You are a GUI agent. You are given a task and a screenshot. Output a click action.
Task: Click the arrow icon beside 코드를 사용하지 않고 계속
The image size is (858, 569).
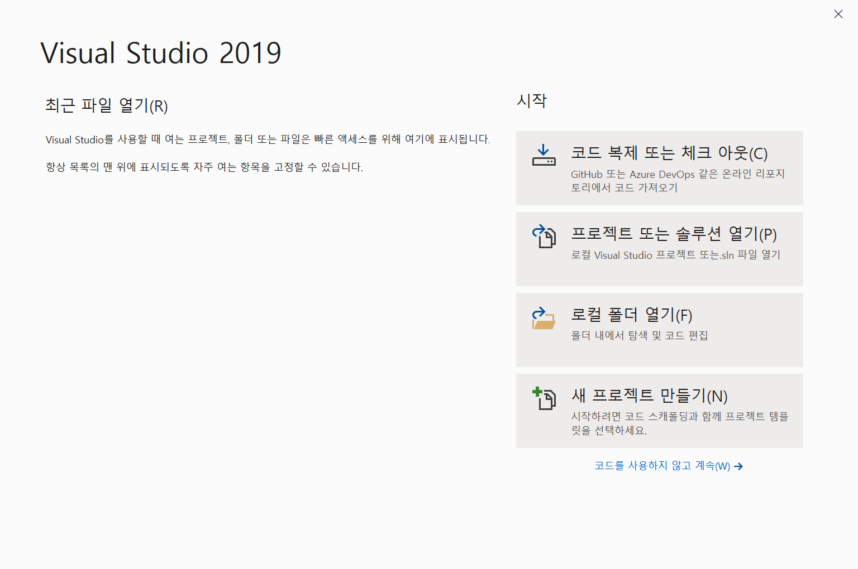point(738,466)
